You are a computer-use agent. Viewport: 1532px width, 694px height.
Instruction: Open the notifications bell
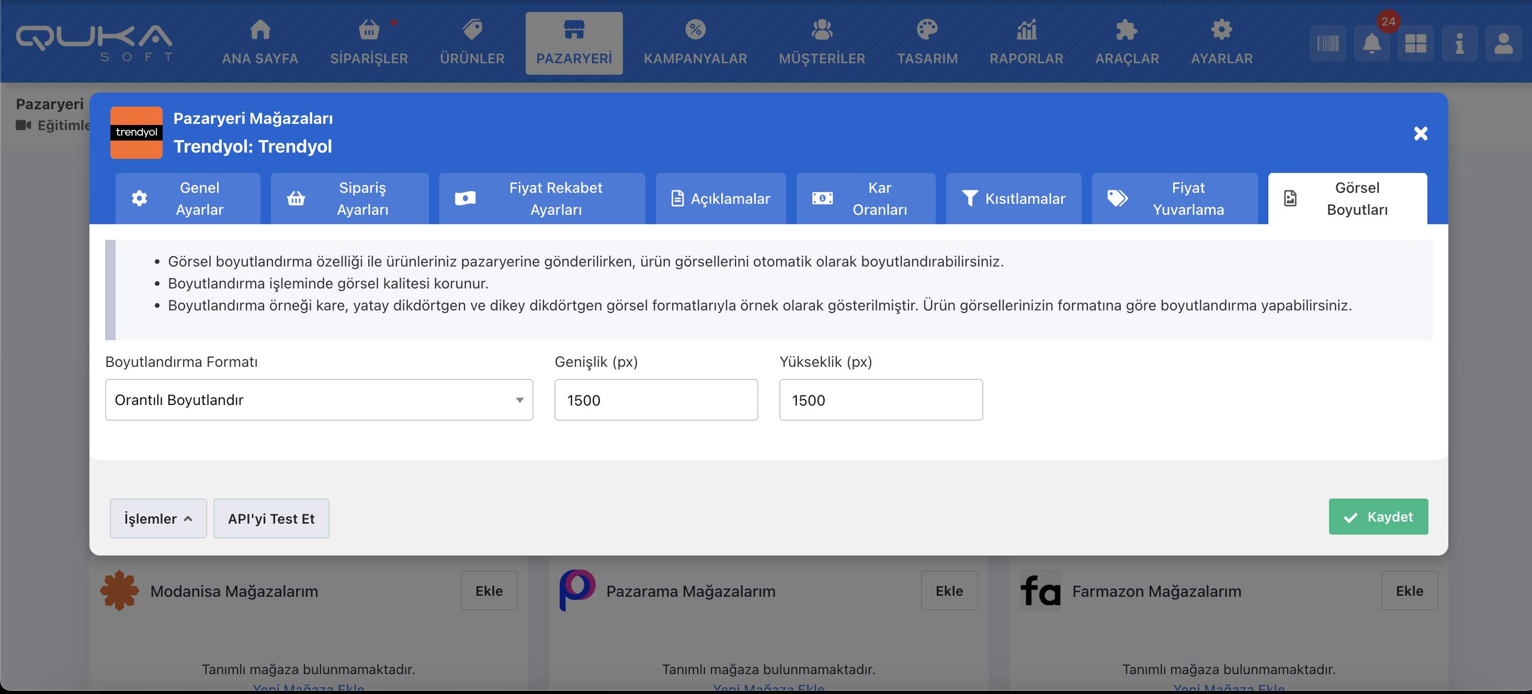1371,43
